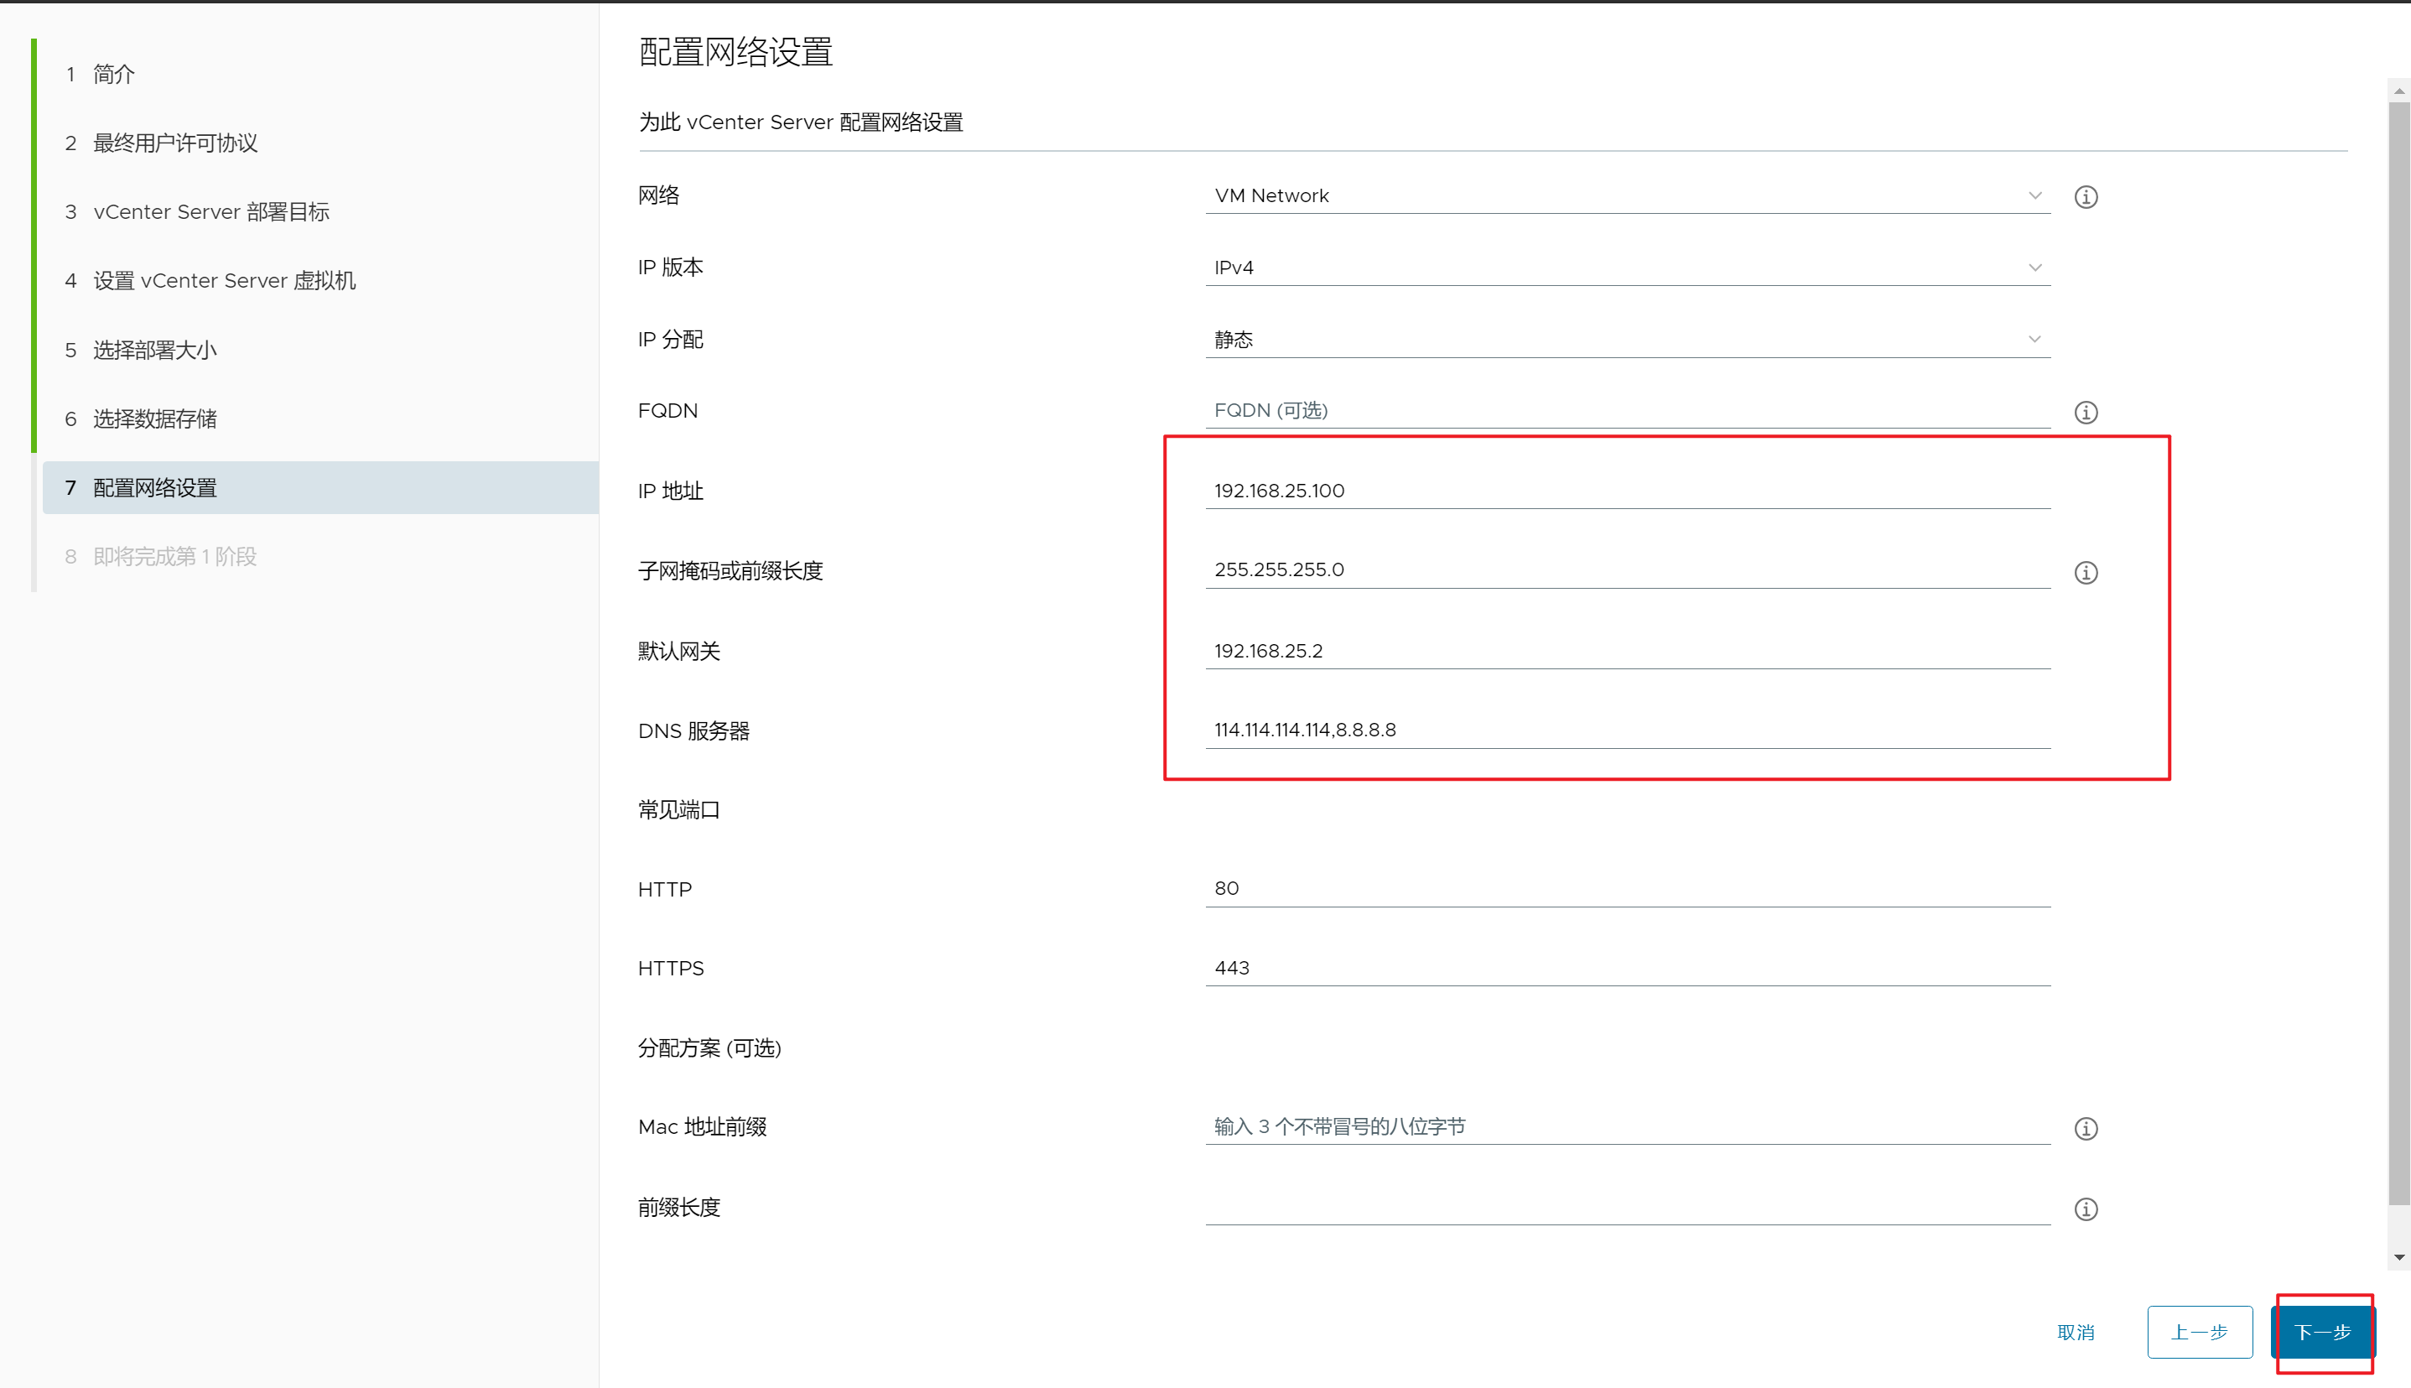Click the DNS 服务器 input field

tap(1627, 730)
